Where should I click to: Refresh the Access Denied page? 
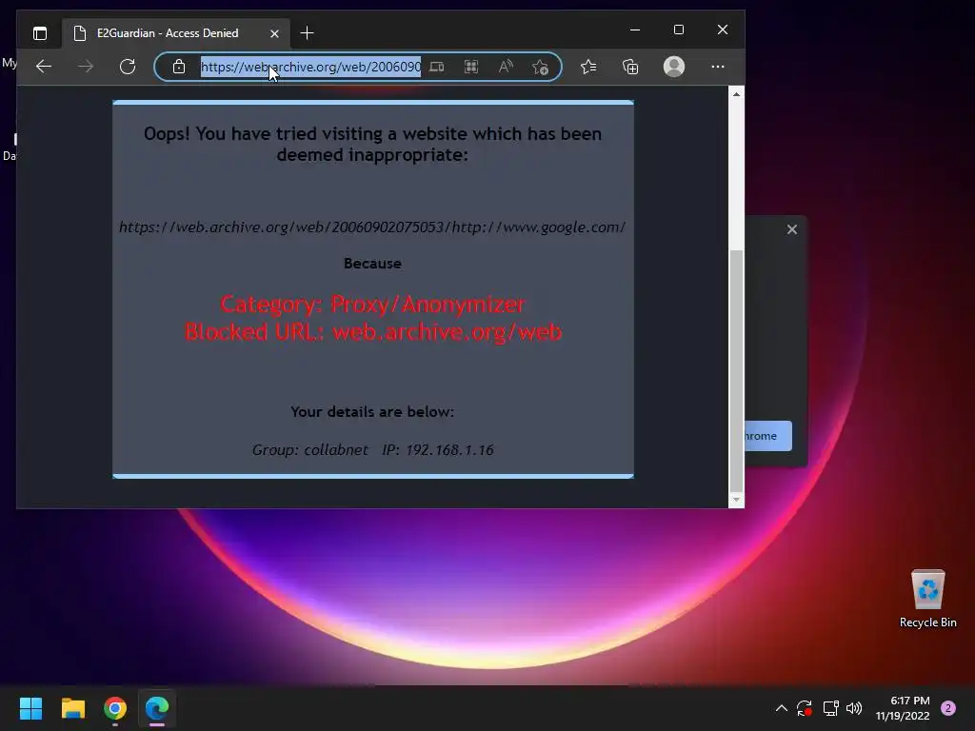(128, 67)
